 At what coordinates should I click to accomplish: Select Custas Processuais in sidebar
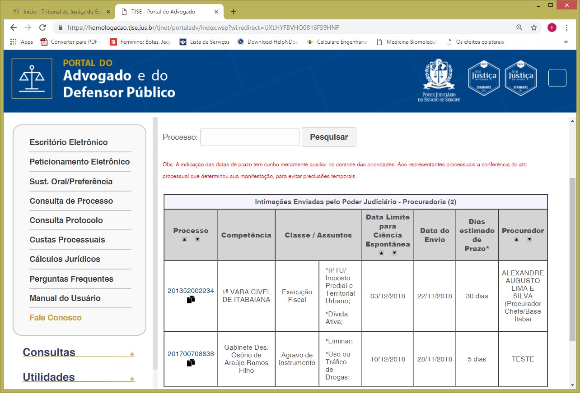click(67, 240)
